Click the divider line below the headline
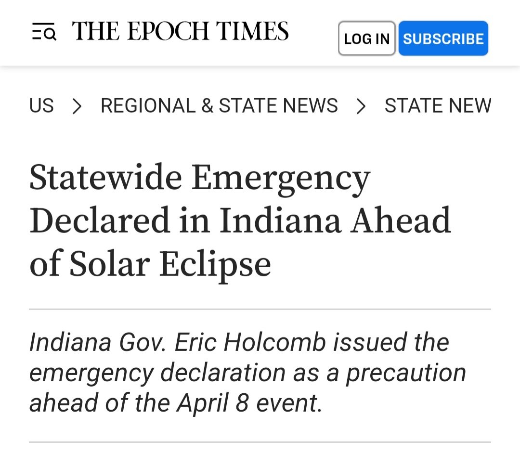 [260, 309]
